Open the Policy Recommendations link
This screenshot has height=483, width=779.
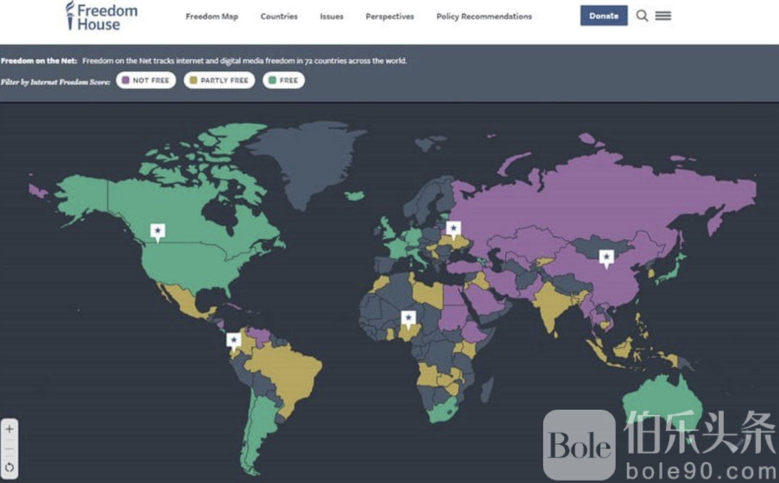click(484, 16)
